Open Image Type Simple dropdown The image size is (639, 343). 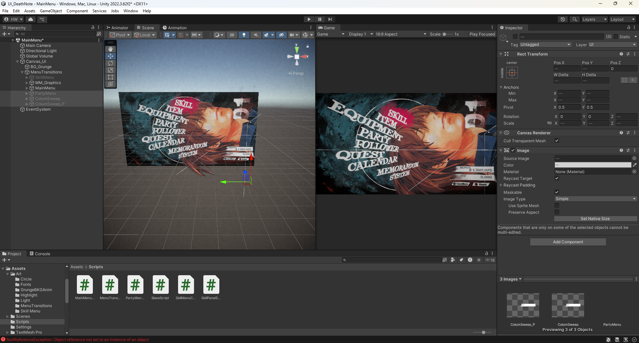click(x=595, y=199)
